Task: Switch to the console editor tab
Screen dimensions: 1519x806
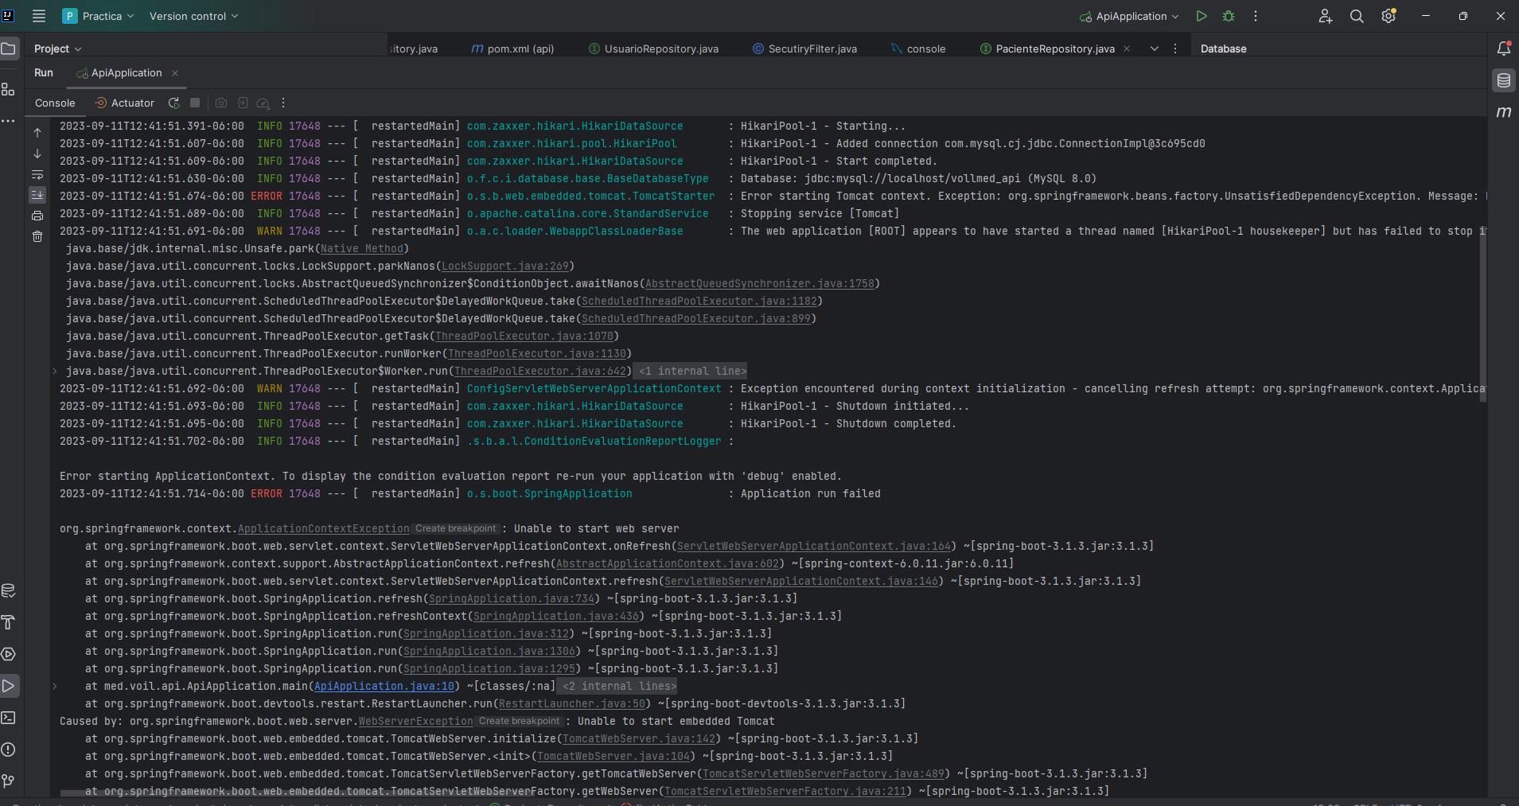Action: [918, 49]
